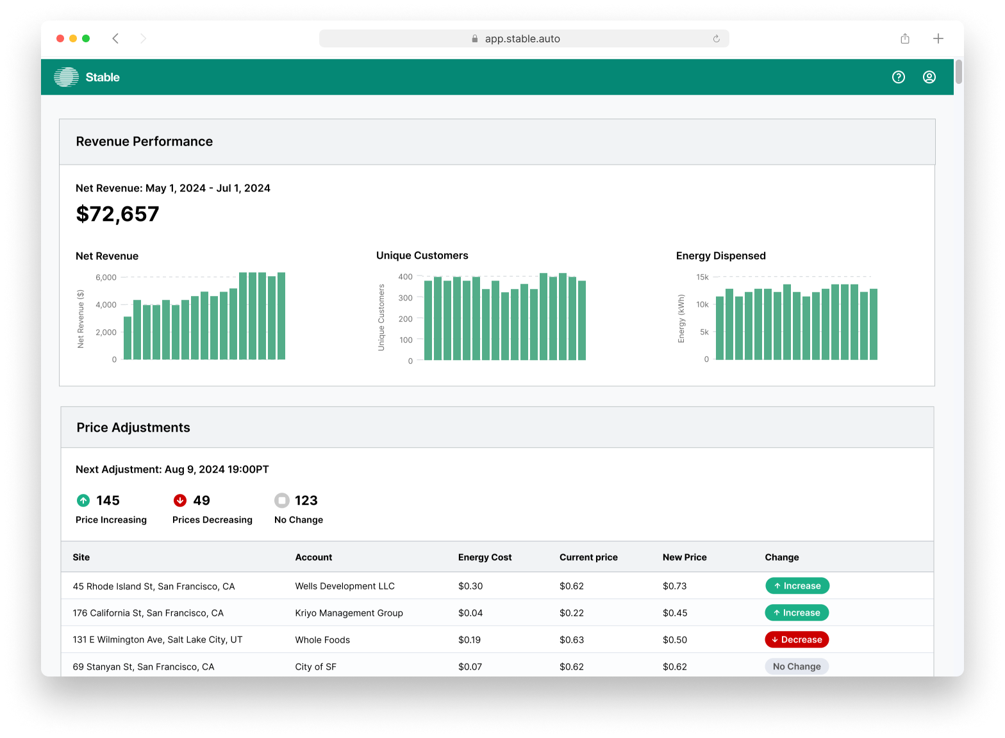The height and width of the screenshot is (738, 1005).
Task: Open the help question mark icon
Action: pyautogui.click(x=899, y=77)
